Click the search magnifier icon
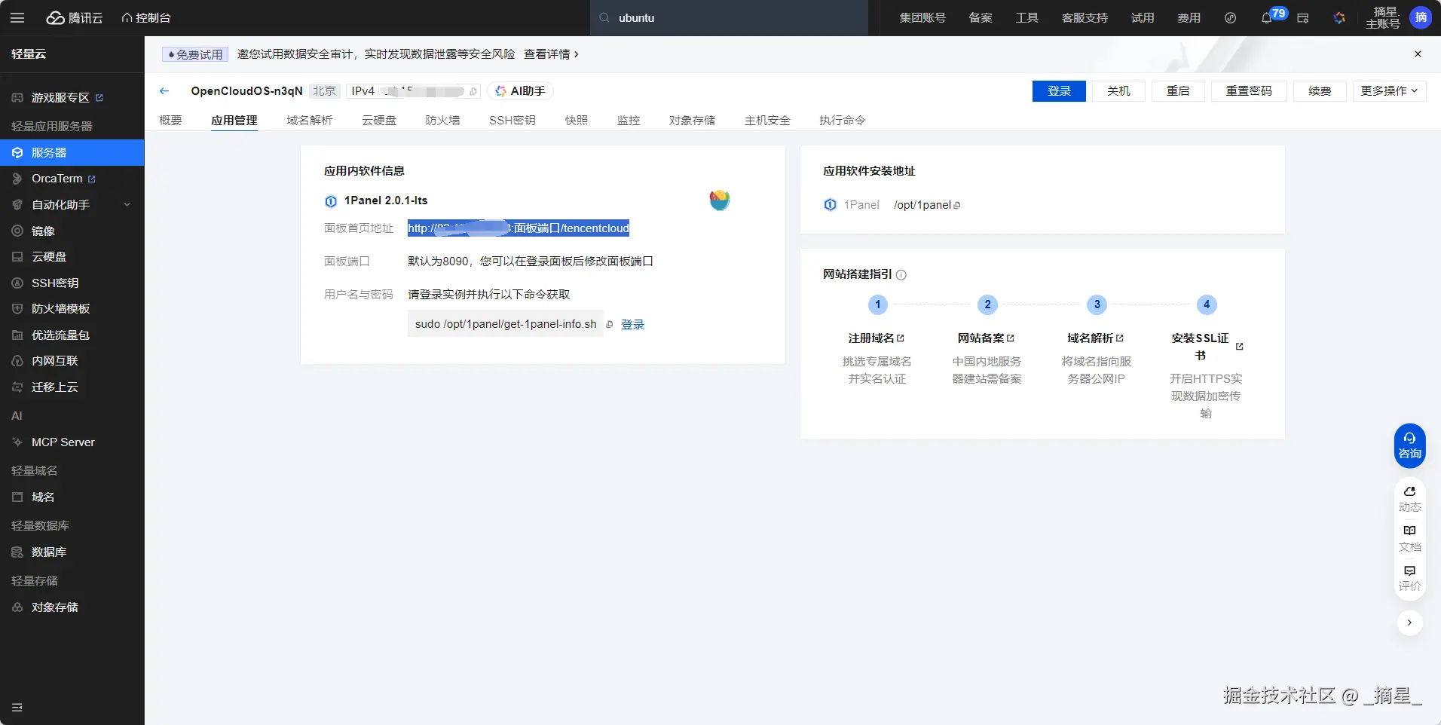The image size is (1441, 725). click(604, 17)
